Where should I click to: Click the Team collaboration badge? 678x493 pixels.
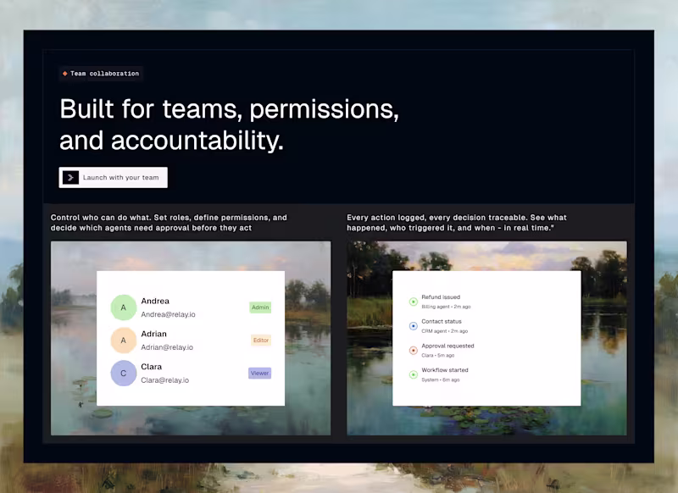coord(101,74)
